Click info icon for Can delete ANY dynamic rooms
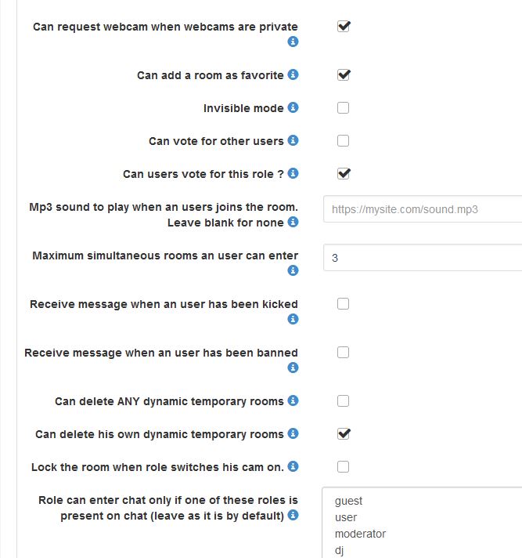The height and width of the screenshot is (558, 522). (293, 400)
